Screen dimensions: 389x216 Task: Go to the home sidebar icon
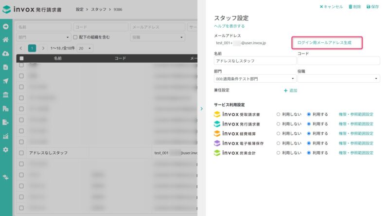pyautogui.click(x=6, y=40)
